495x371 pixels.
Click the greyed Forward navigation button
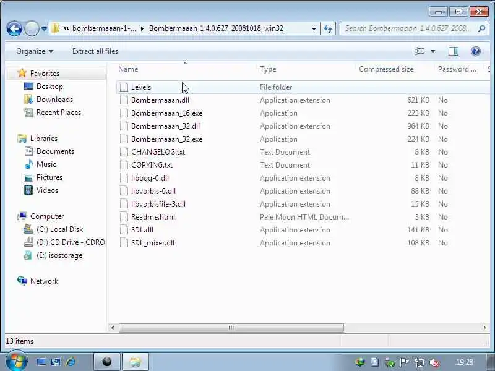tap(32, 29)
